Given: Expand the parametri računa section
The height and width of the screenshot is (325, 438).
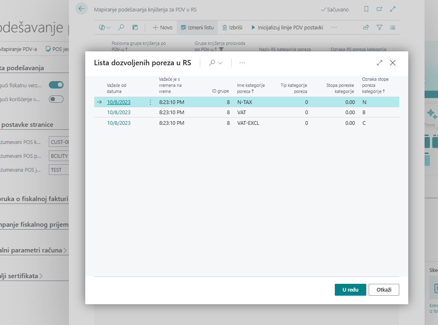Looking at the screenshot, I should (x=65, y=250).
